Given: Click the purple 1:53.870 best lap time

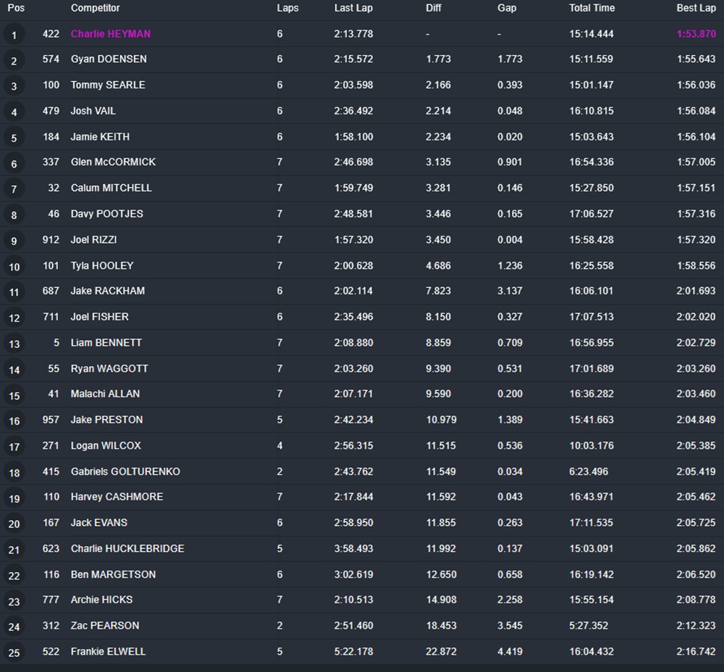Looking at the screenshot, I should (x=696, y=34).
